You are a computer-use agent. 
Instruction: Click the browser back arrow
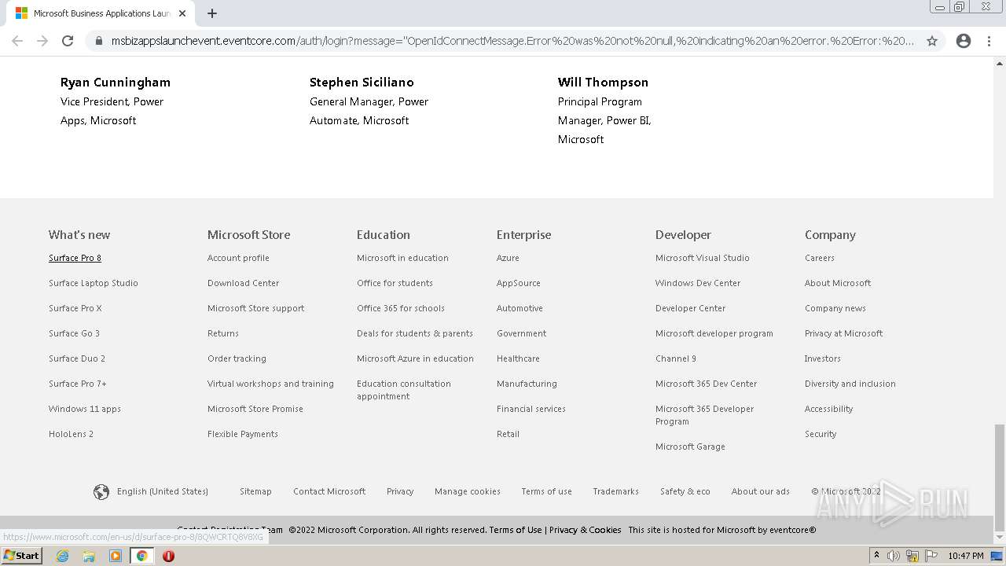pos(17,41)
